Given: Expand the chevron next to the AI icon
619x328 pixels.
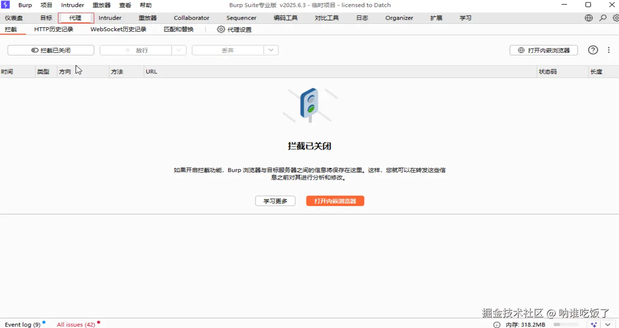Looking at the screenshot, I should (x=608, y=325).
